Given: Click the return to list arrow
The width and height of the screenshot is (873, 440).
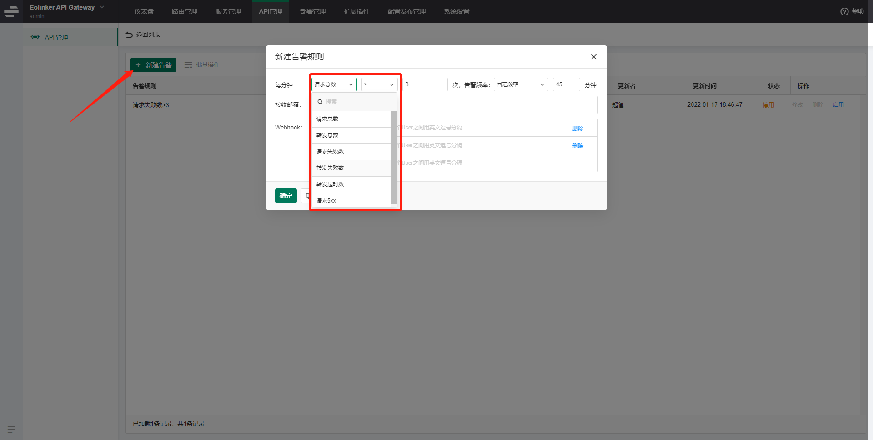Looking at the screenshot, I should pyautogui.click(x=129, y=35).
